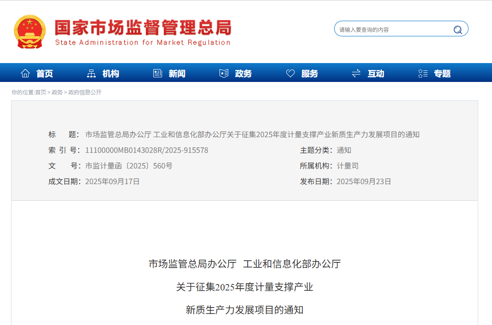Select the 互动 exchange arrows icon
Screen dimensions: 492x325
[x=356, y=73]
